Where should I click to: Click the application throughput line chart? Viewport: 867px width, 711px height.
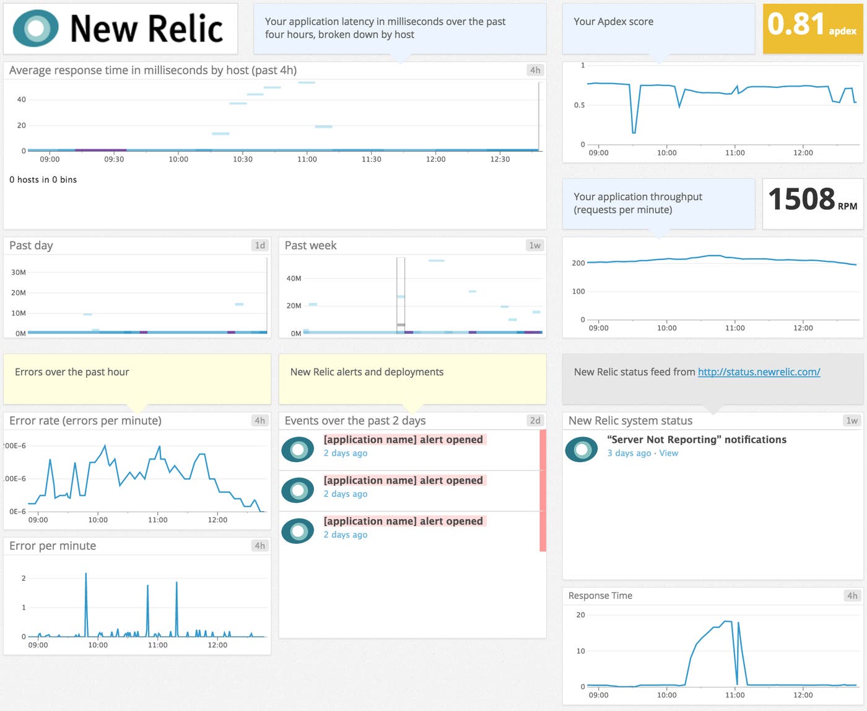click(721, 288)
